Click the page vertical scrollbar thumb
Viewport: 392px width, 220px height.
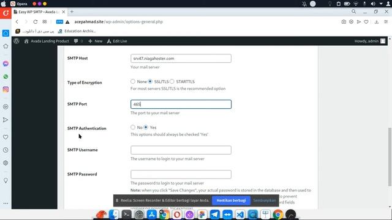[390, 156]
